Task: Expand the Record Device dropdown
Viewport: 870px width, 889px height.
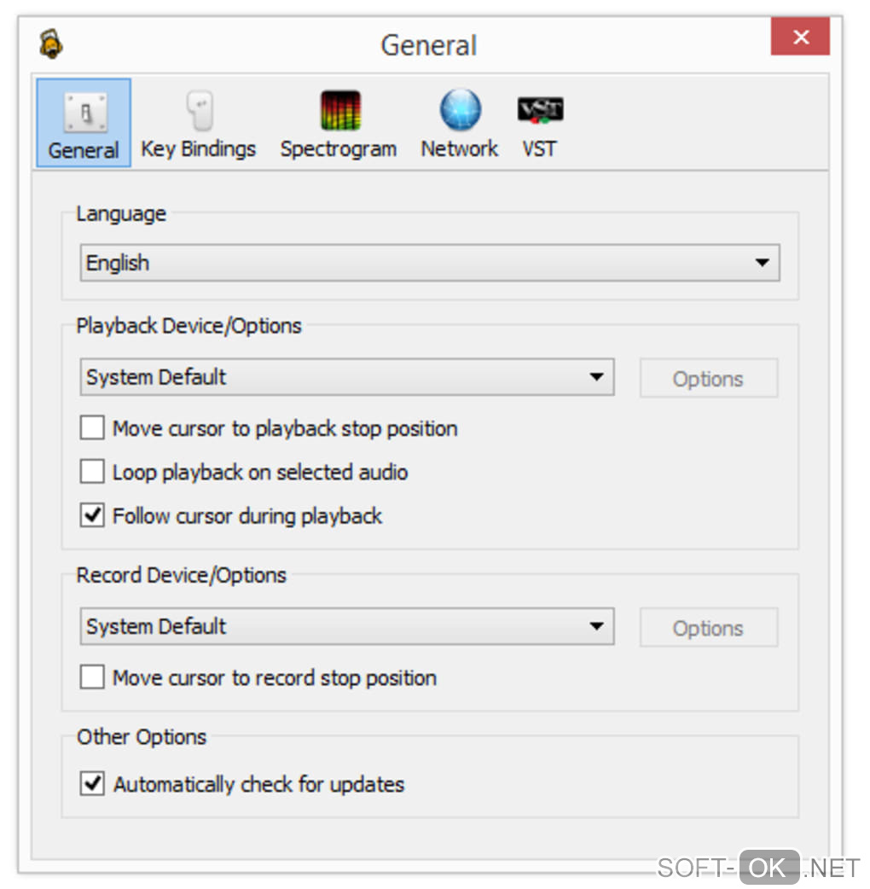Action: [347, 627]
